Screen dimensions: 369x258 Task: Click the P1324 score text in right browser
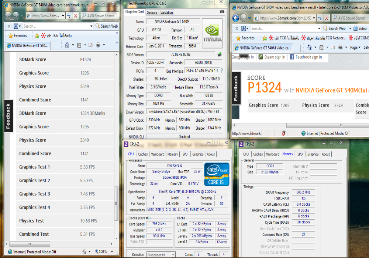click(x=265, y=87)
